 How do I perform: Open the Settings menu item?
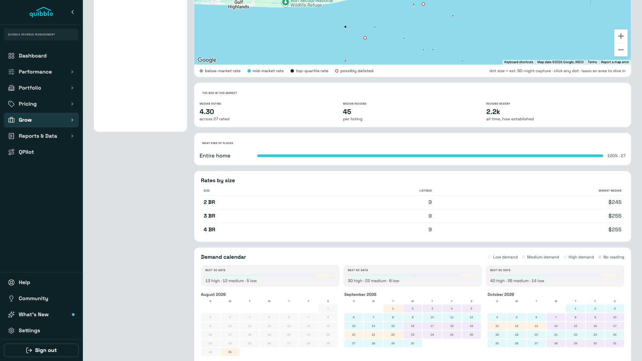(x=41, y=331)
